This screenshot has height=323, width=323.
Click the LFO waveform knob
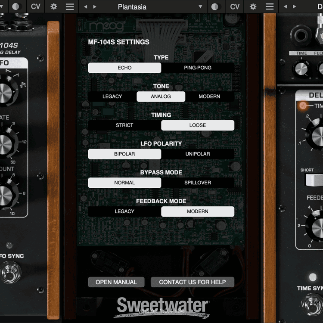(6, 92)
